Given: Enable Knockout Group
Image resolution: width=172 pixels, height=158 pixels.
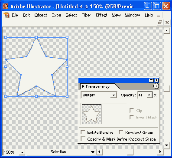Looking at the screenshot, I should click(x=121, y=132).
